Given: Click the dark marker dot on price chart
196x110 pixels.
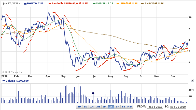Looking at the screenshot, I should 93,59.
